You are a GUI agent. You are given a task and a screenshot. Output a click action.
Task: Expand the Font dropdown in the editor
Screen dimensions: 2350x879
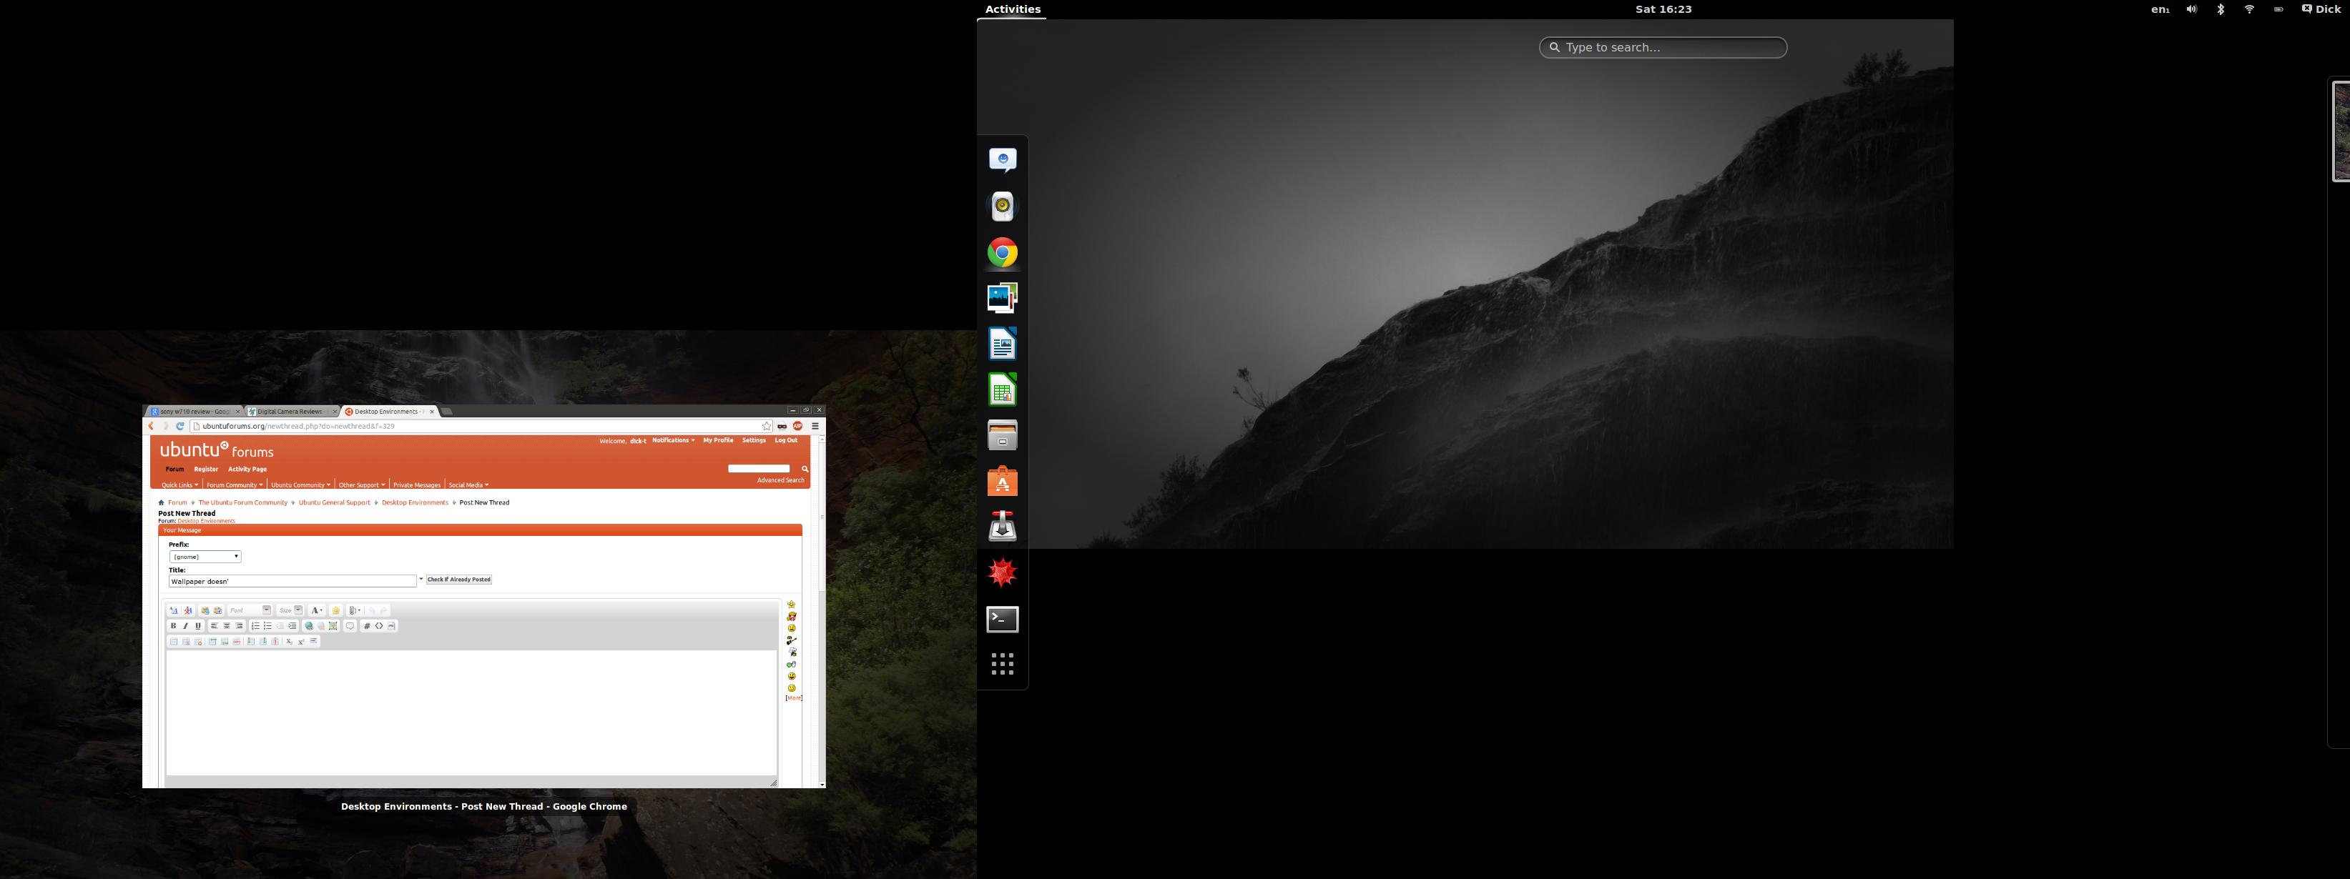[x=249, y=610]
